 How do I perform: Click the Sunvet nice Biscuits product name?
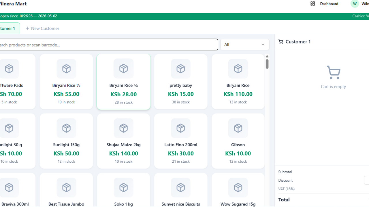tap(181, 204)
